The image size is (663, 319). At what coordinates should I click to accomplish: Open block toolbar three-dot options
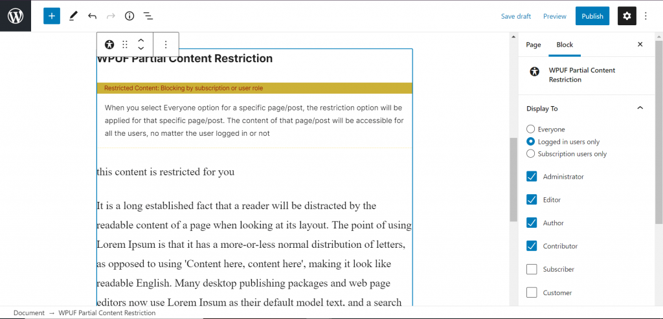tap(166, 45)
